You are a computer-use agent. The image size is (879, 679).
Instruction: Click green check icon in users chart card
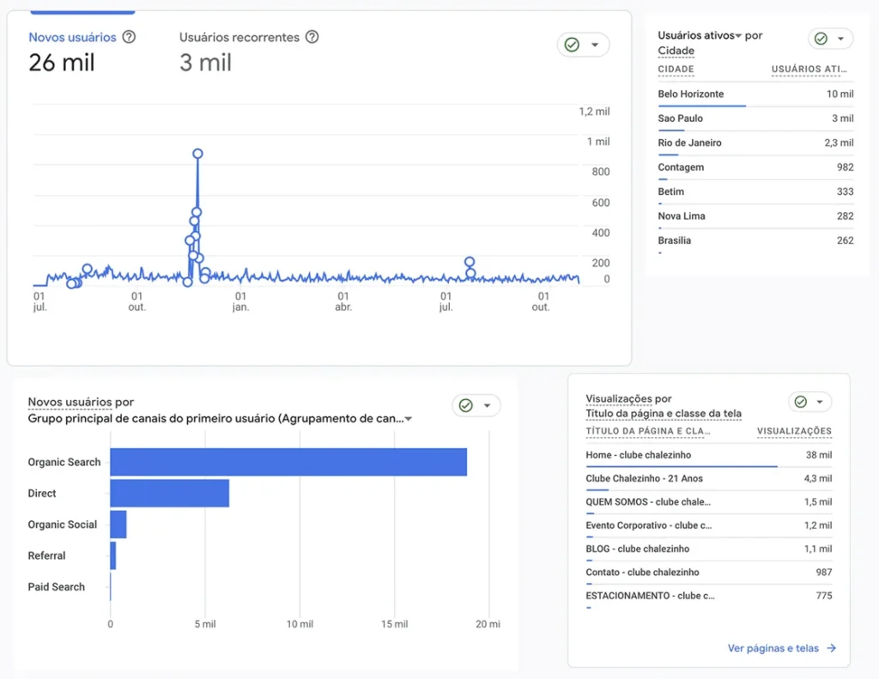point(572,45)
